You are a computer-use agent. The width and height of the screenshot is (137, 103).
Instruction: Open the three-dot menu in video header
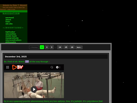point(60,67)
